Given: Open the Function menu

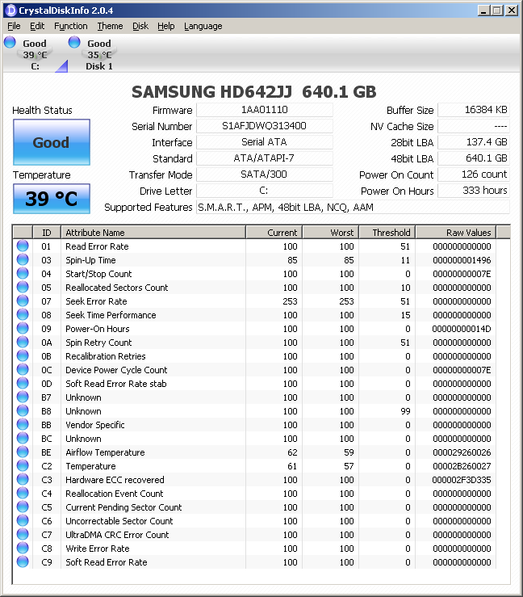Looking at the screenshot, I should tap(71, 26).
